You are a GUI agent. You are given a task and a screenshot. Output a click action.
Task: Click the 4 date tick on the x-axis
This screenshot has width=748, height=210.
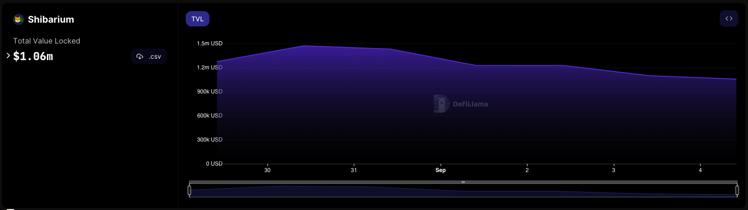point(700,170)
